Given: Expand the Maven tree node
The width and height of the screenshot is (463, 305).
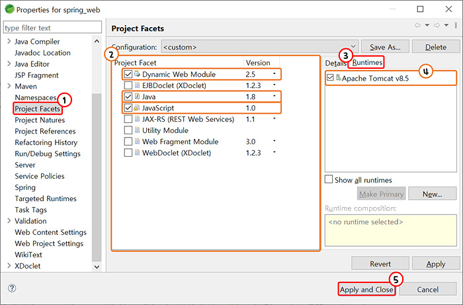Looking at the screenshot, I should click(9, 86).
